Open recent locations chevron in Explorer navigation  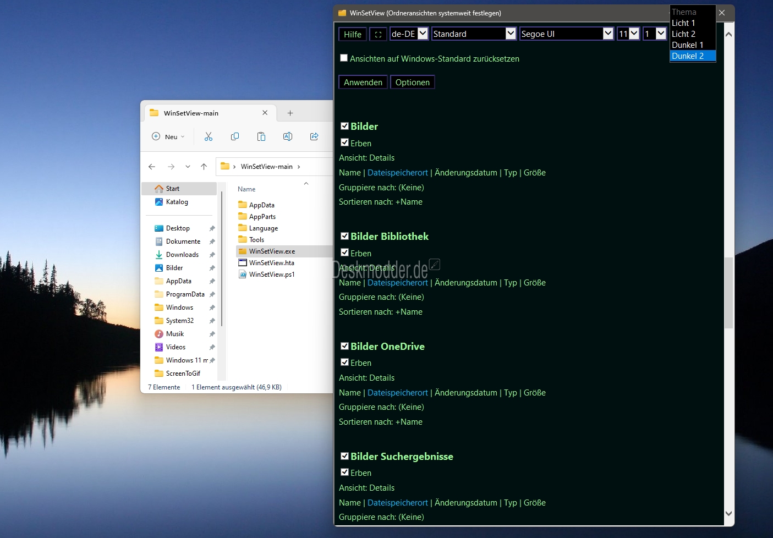click(x=188, y=167)
